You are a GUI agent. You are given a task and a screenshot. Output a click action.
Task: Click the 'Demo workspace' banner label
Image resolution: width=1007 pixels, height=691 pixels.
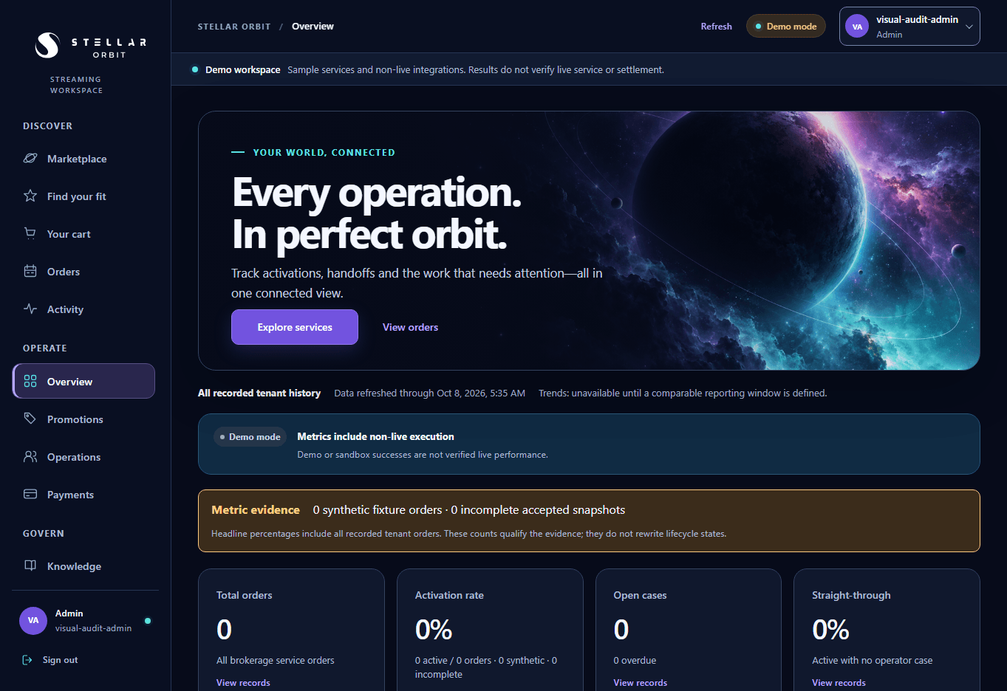pyautogui.click(x=243, y=70)
